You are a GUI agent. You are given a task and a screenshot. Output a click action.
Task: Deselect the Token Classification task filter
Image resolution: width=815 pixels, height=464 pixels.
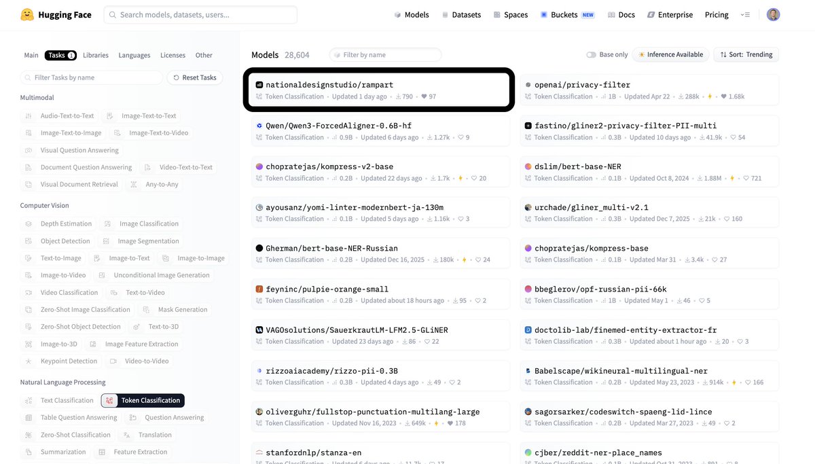click(x=143, y=401)
